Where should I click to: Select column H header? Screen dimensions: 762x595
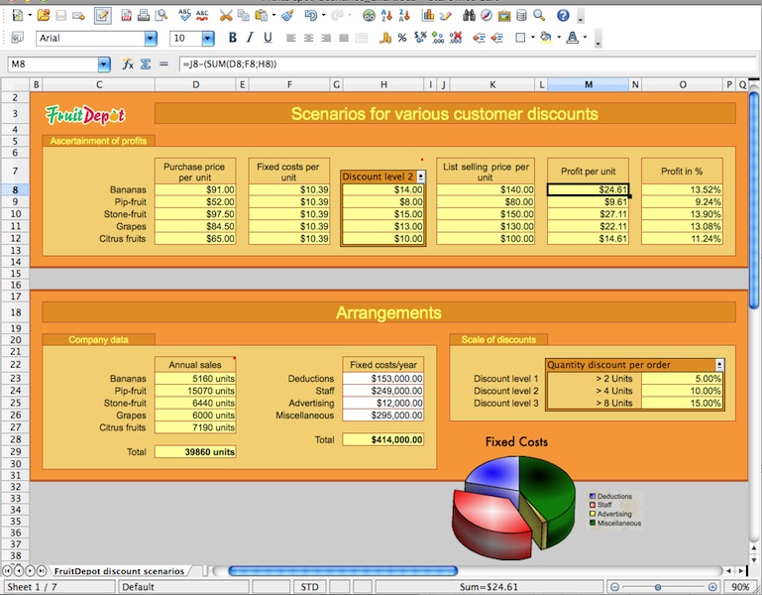(x=382, y=84)
